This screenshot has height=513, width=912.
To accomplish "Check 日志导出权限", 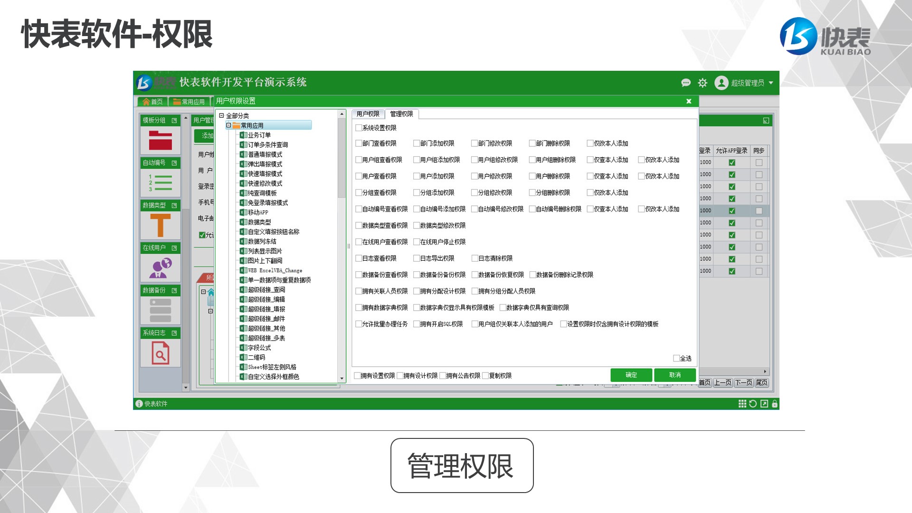I will tap(417, 258).
